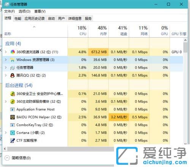This screenshot has width=190, height=167.
Task: Click the vertical scrollbar up arrow
Action: pyautogui.click(x=185, y=40)
